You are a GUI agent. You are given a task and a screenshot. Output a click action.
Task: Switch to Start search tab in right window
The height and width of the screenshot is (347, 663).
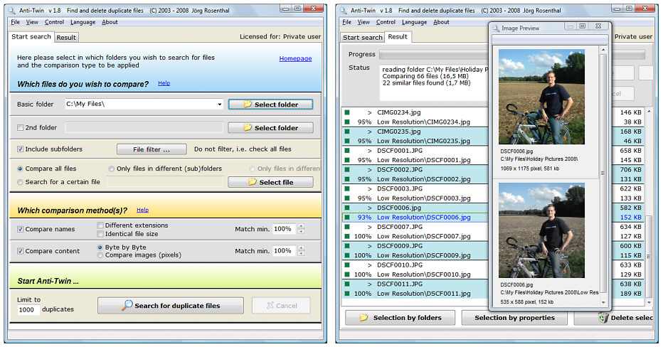(362, 37)
